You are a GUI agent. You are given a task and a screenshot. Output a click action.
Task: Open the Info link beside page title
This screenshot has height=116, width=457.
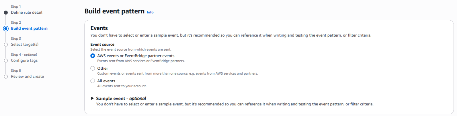tap(150, 12)
